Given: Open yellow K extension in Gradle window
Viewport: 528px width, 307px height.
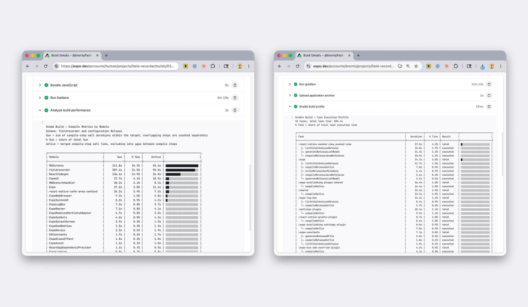Looking at the screenshot, I should click(428, 67).
